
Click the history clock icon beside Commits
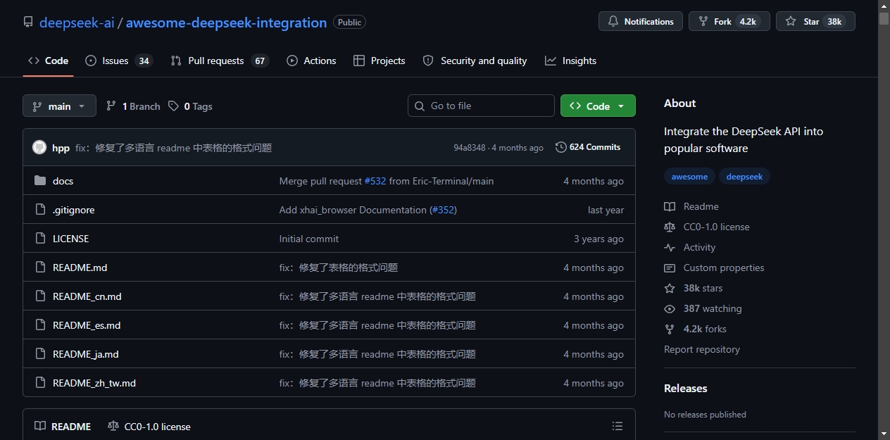(x=561, y=147)
